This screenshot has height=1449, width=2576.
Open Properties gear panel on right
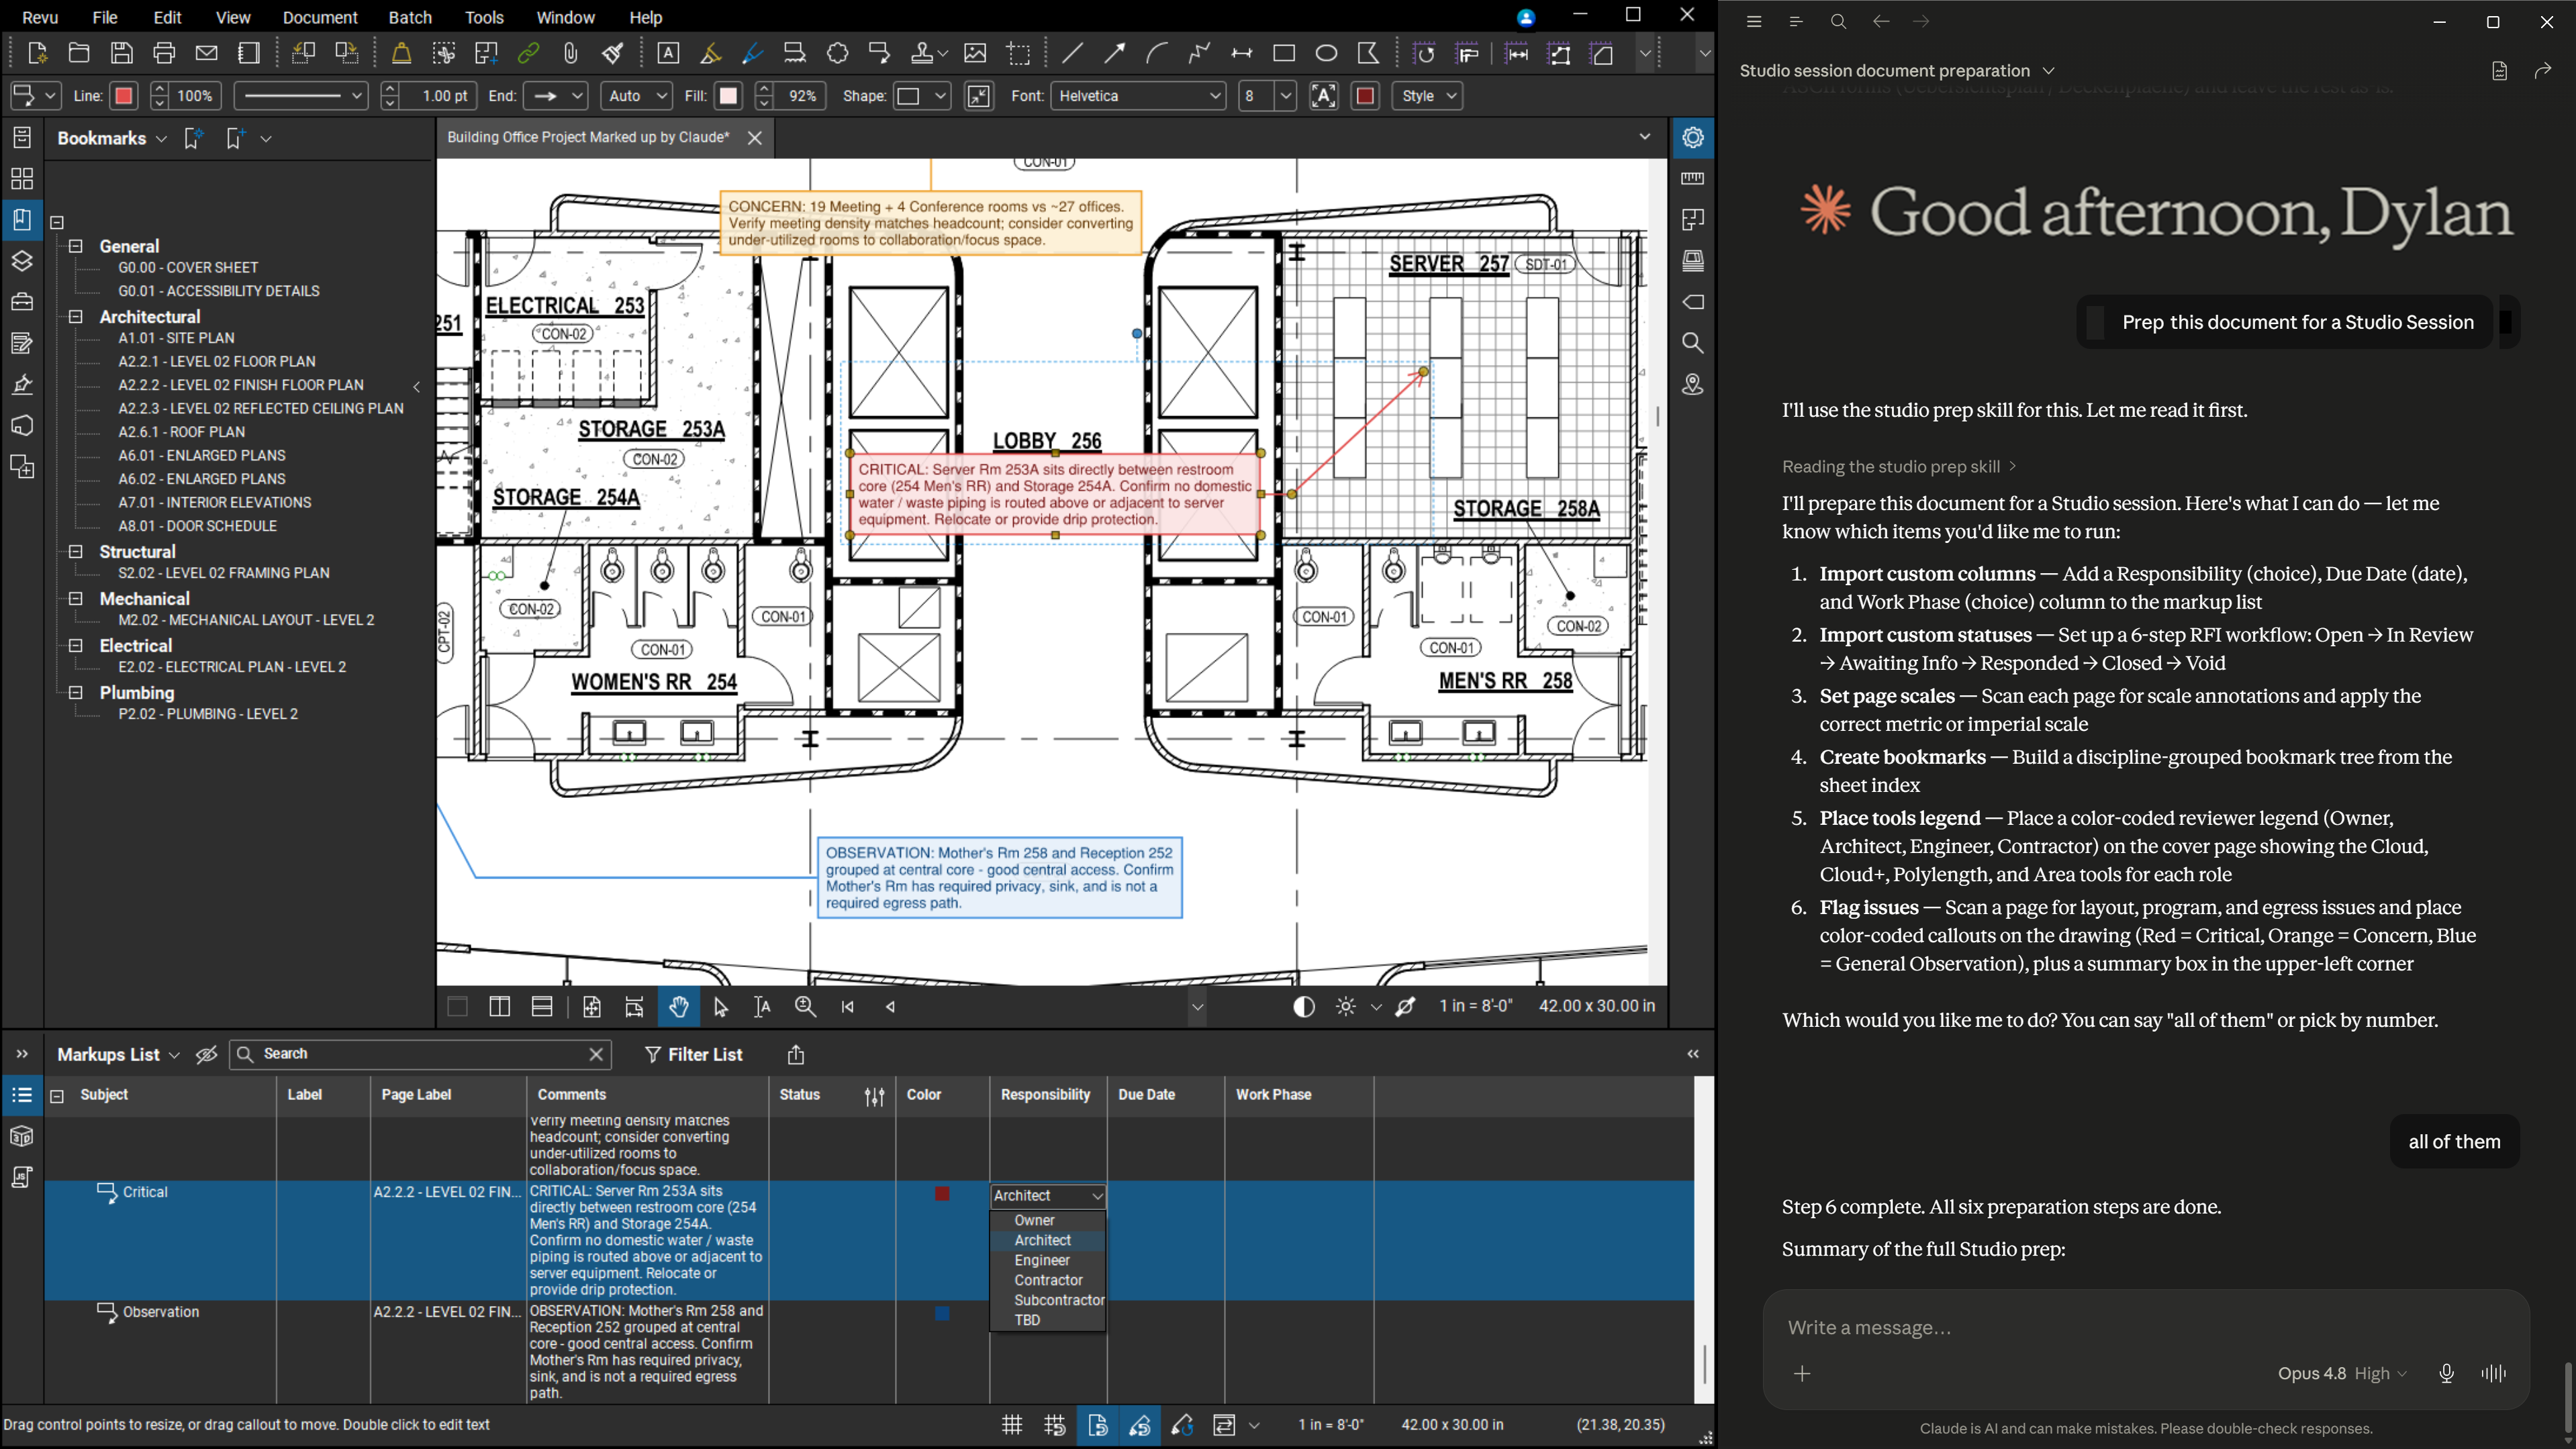pyautogui.click(x=1693, y=138)
